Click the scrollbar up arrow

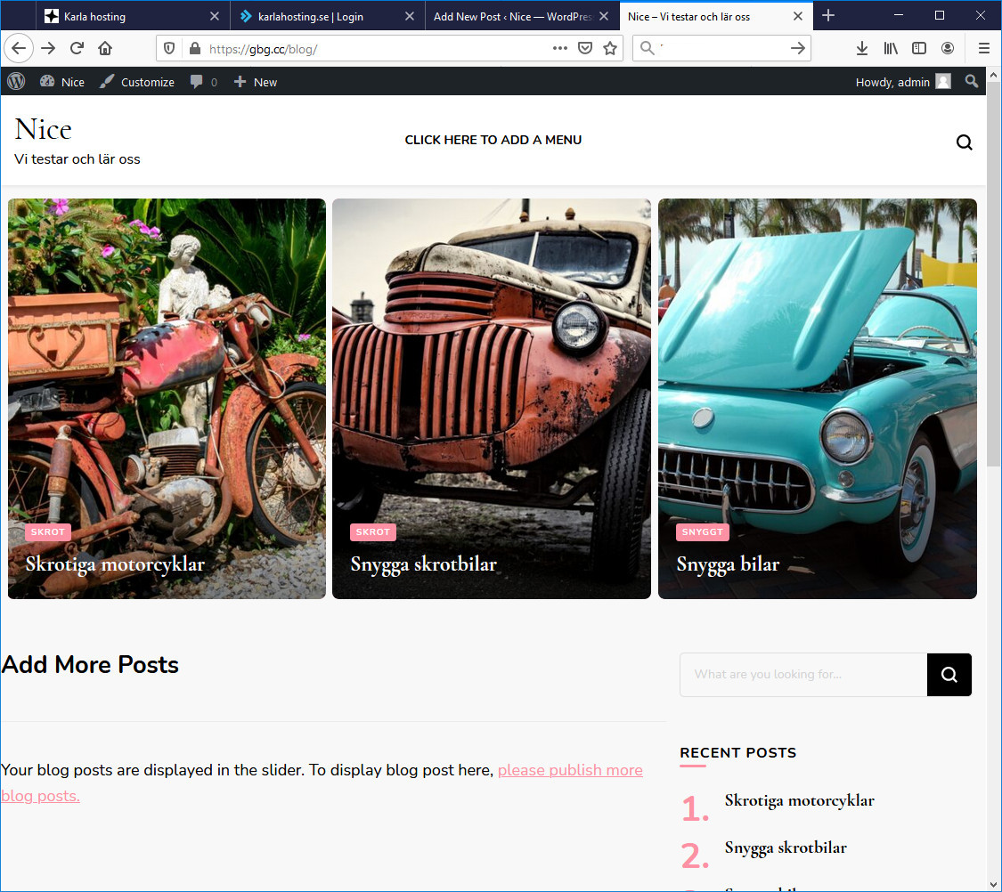[x=993, y=75]
